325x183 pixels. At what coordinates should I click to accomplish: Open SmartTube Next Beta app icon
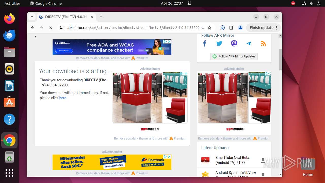point(205,160)
